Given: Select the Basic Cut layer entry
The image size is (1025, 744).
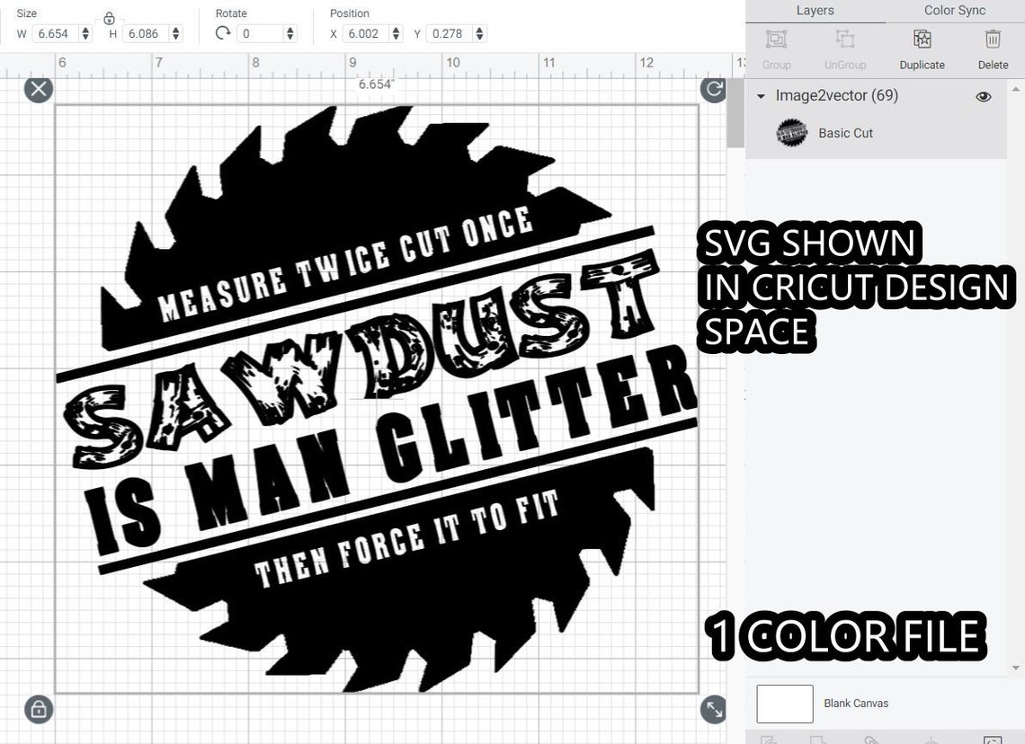Looking at the screenshot, I should pos(845,132).
